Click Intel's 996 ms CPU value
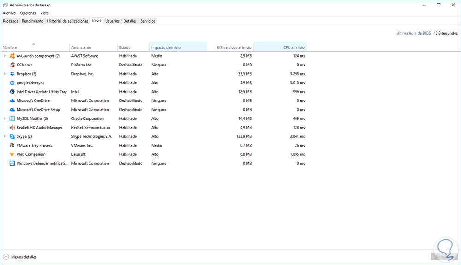 tap(299, 92)
